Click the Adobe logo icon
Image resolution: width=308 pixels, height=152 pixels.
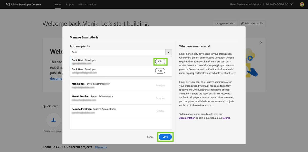8,4
